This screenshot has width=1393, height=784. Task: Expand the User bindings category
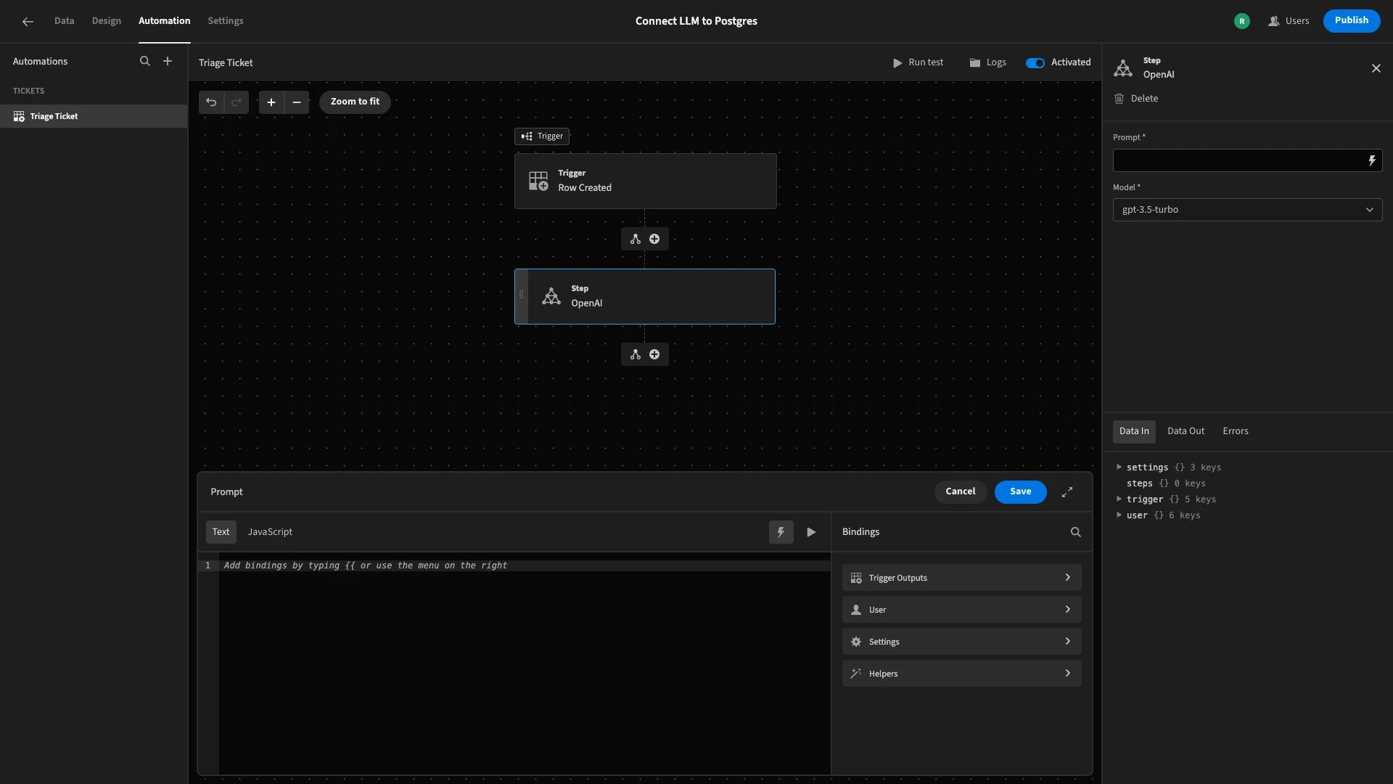point(961,610)
